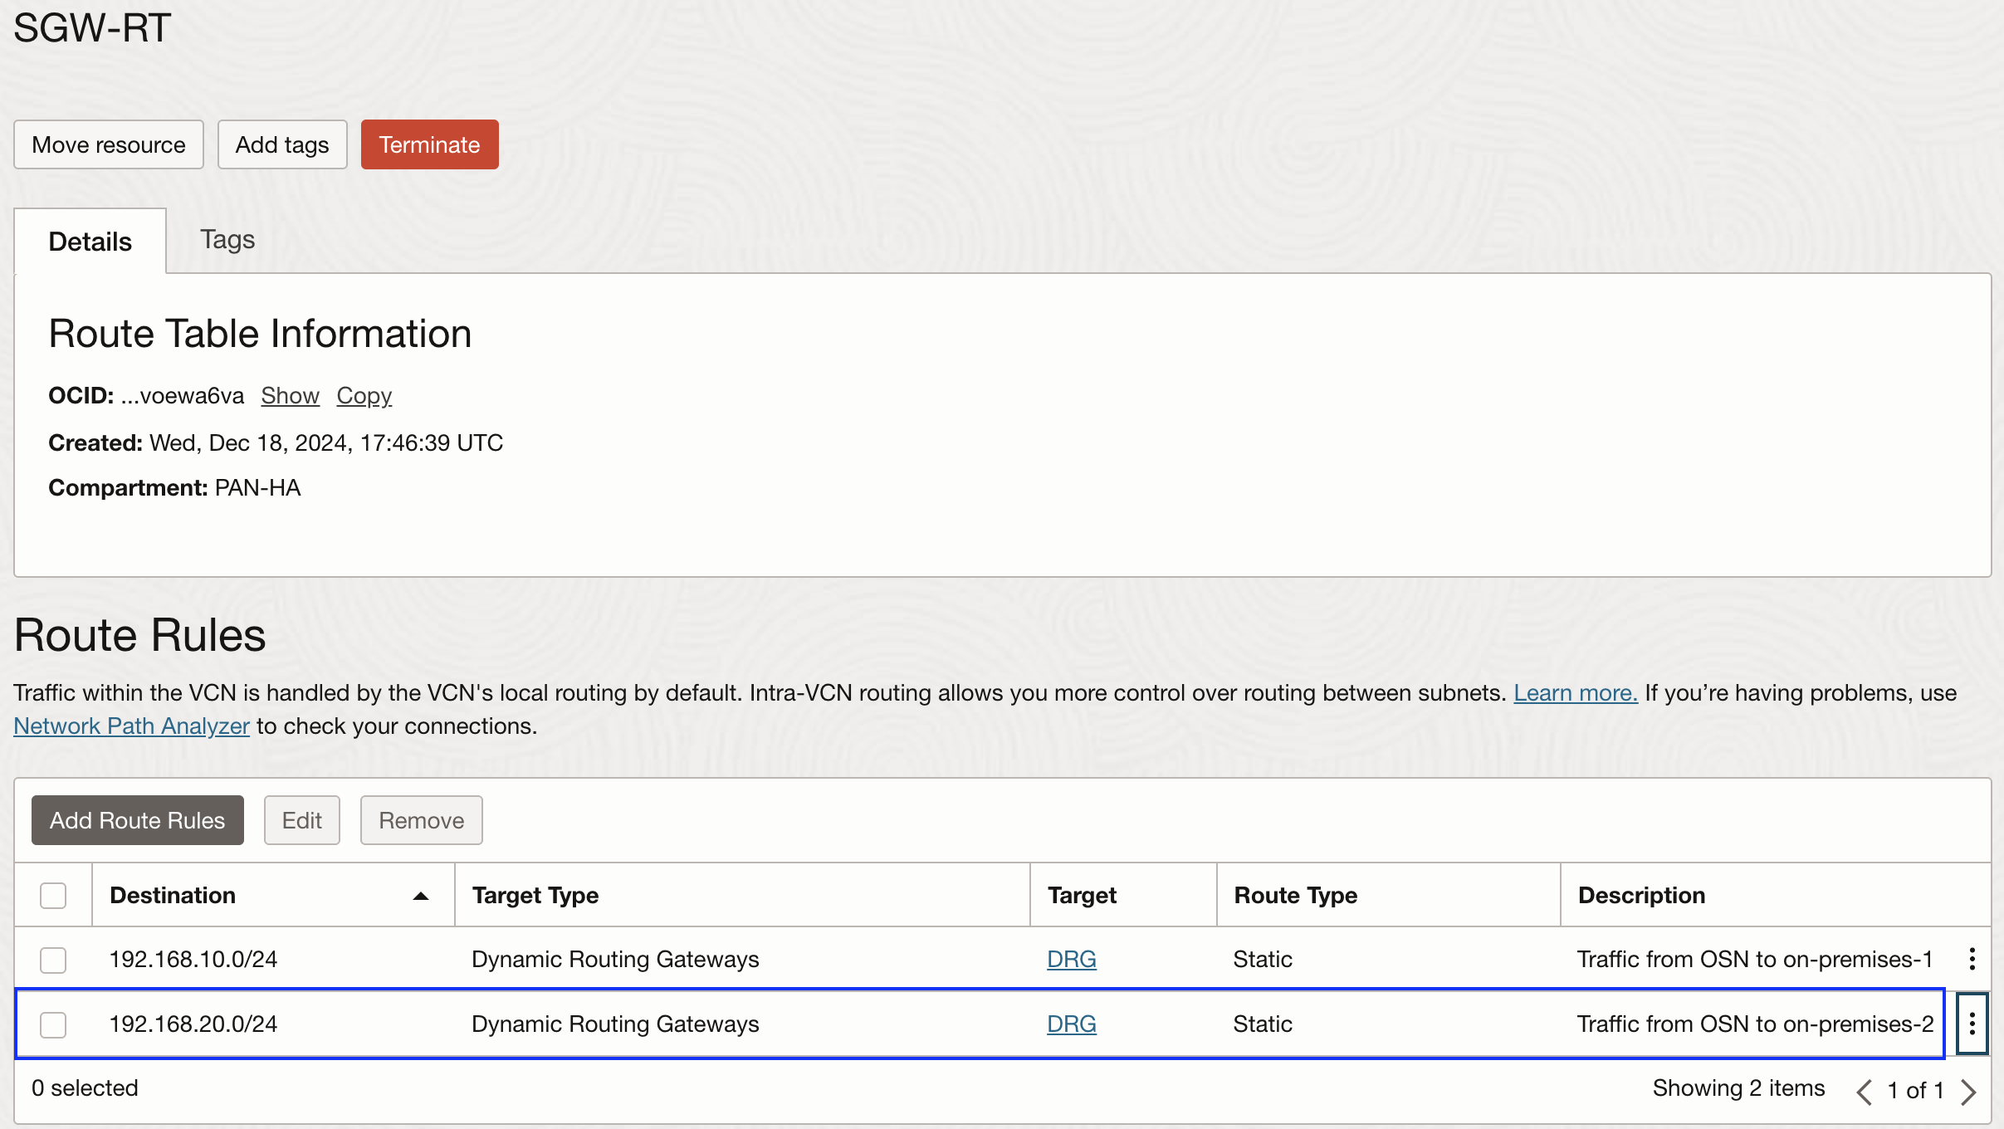Select the Details tab
This screenshot has width=2004, height=1129.
tap(90, 242)
